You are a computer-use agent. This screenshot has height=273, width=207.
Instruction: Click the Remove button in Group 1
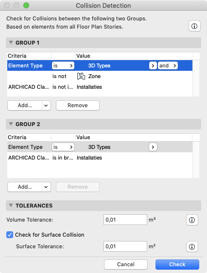point(78,106)
